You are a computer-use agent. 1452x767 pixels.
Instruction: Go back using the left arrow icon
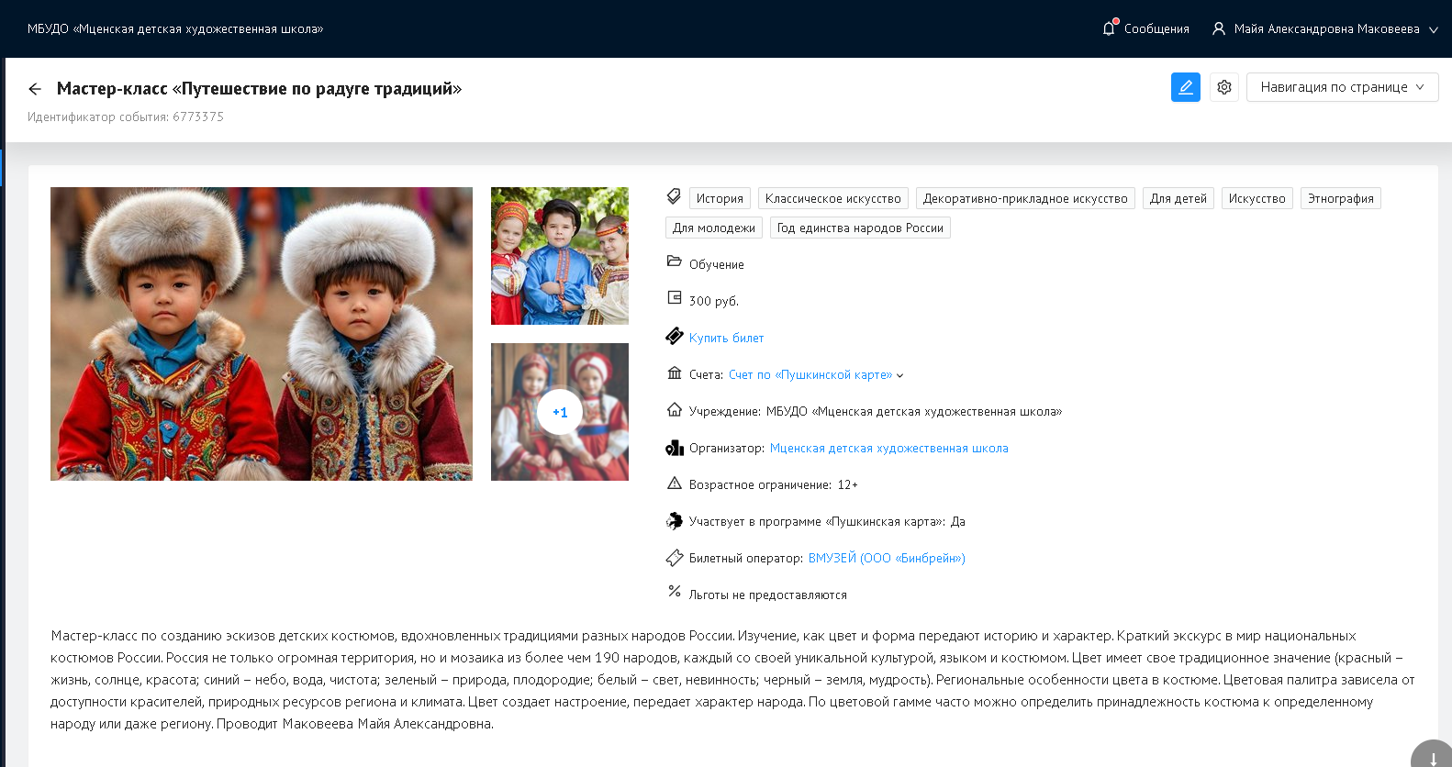click(x=35, y=89)
